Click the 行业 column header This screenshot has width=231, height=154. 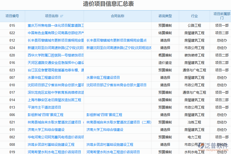(194, 16)
